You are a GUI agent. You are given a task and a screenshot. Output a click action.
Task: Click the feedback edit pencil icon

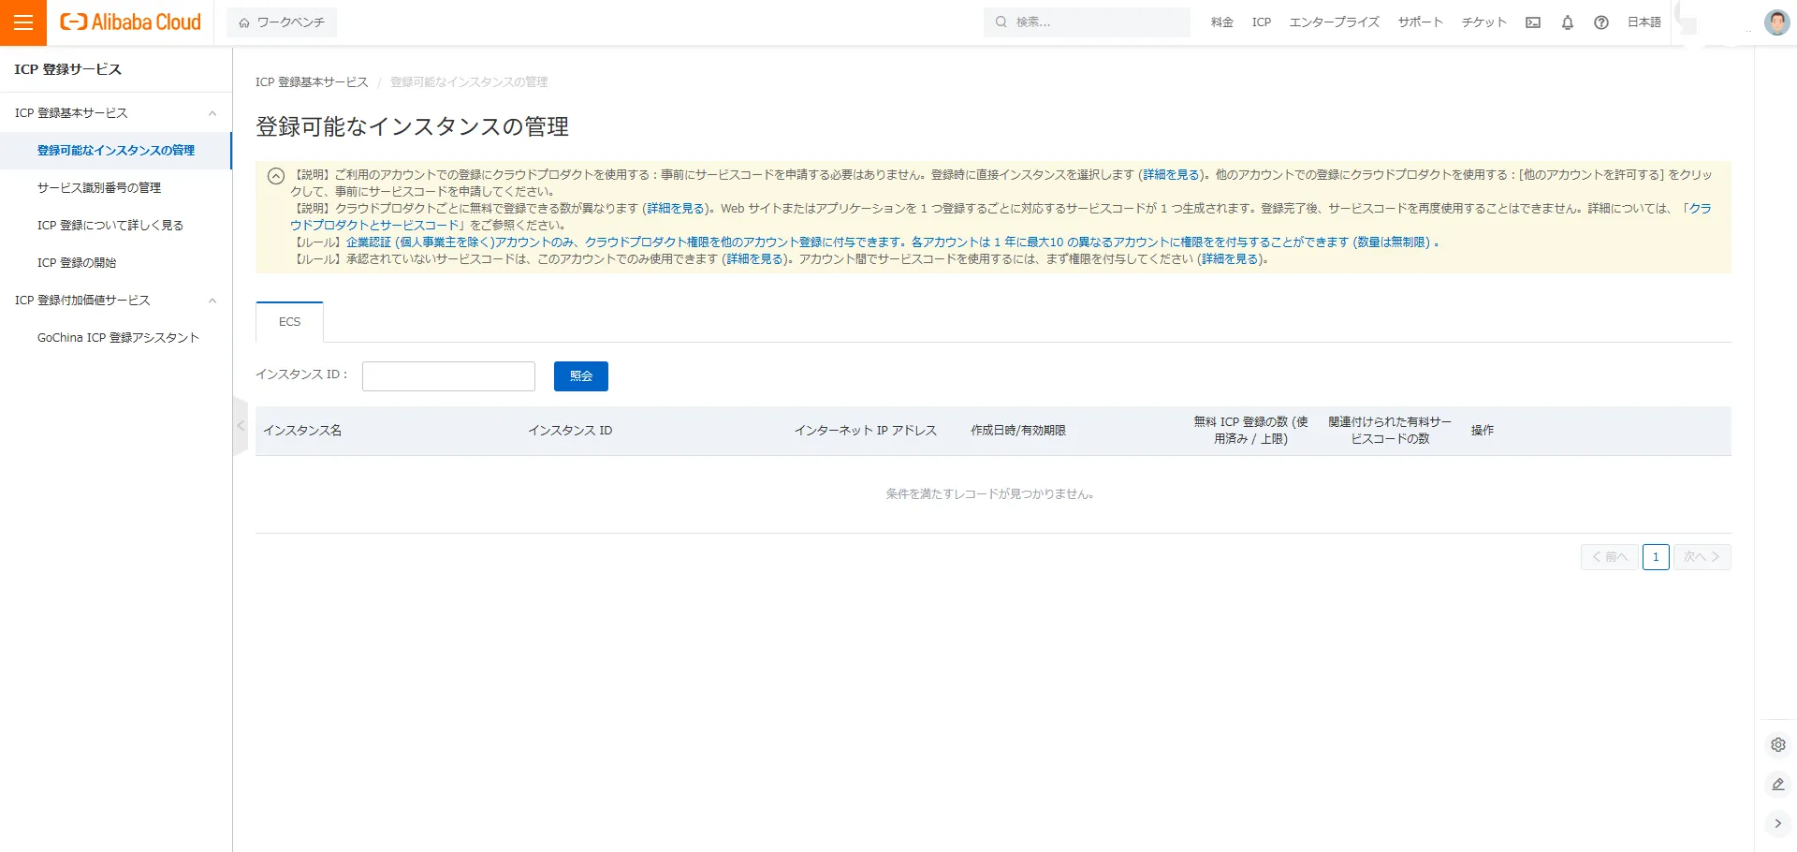point(1778,785)
